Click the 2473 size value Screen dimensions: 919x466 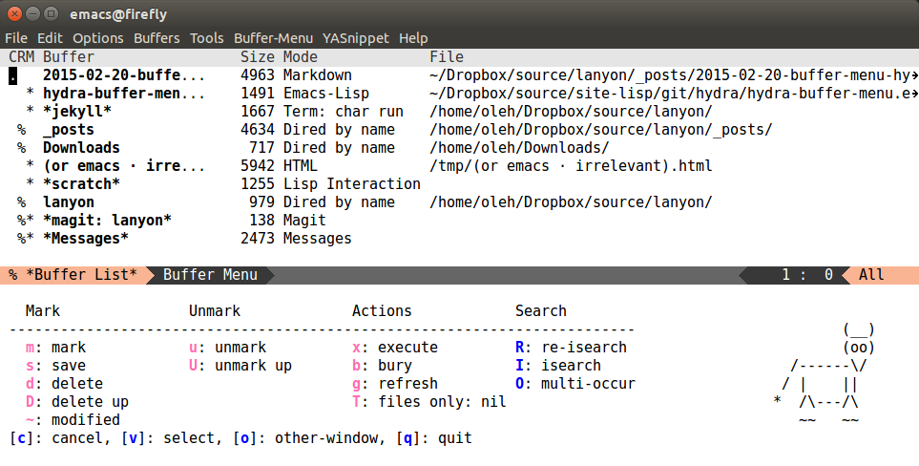pos(258,239)
